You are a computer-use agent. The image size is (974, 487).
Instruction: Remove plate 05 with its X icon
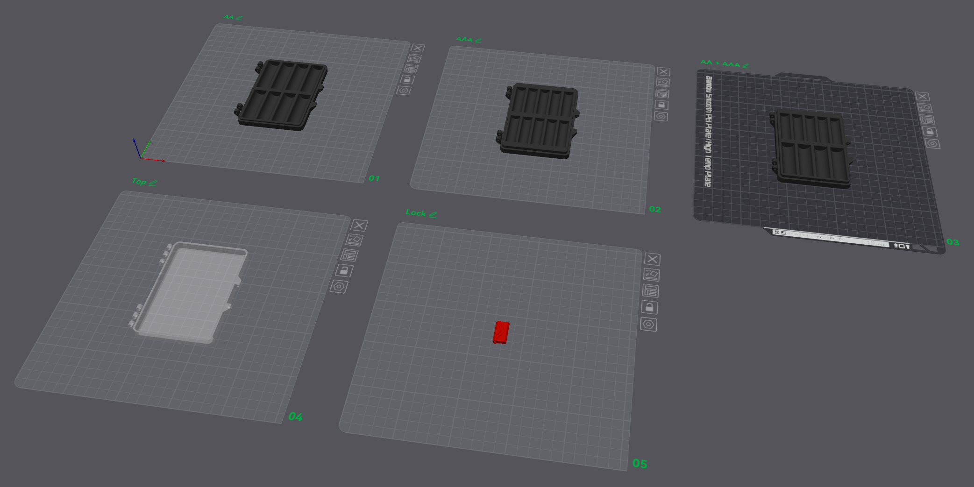pos(652,259)
